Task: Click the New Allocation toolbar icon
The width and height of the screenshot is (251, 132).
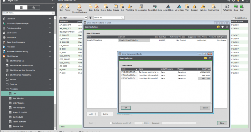Action: click(141, 8)
